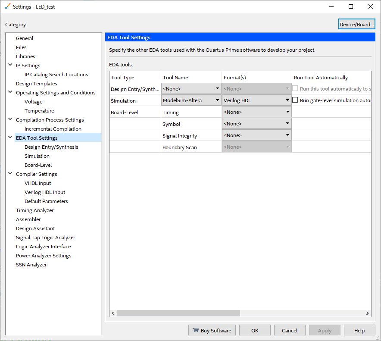Collapse the Compiler Settings category
The image size is (381, 341).
pyautogui.click(x=10, y=174)
